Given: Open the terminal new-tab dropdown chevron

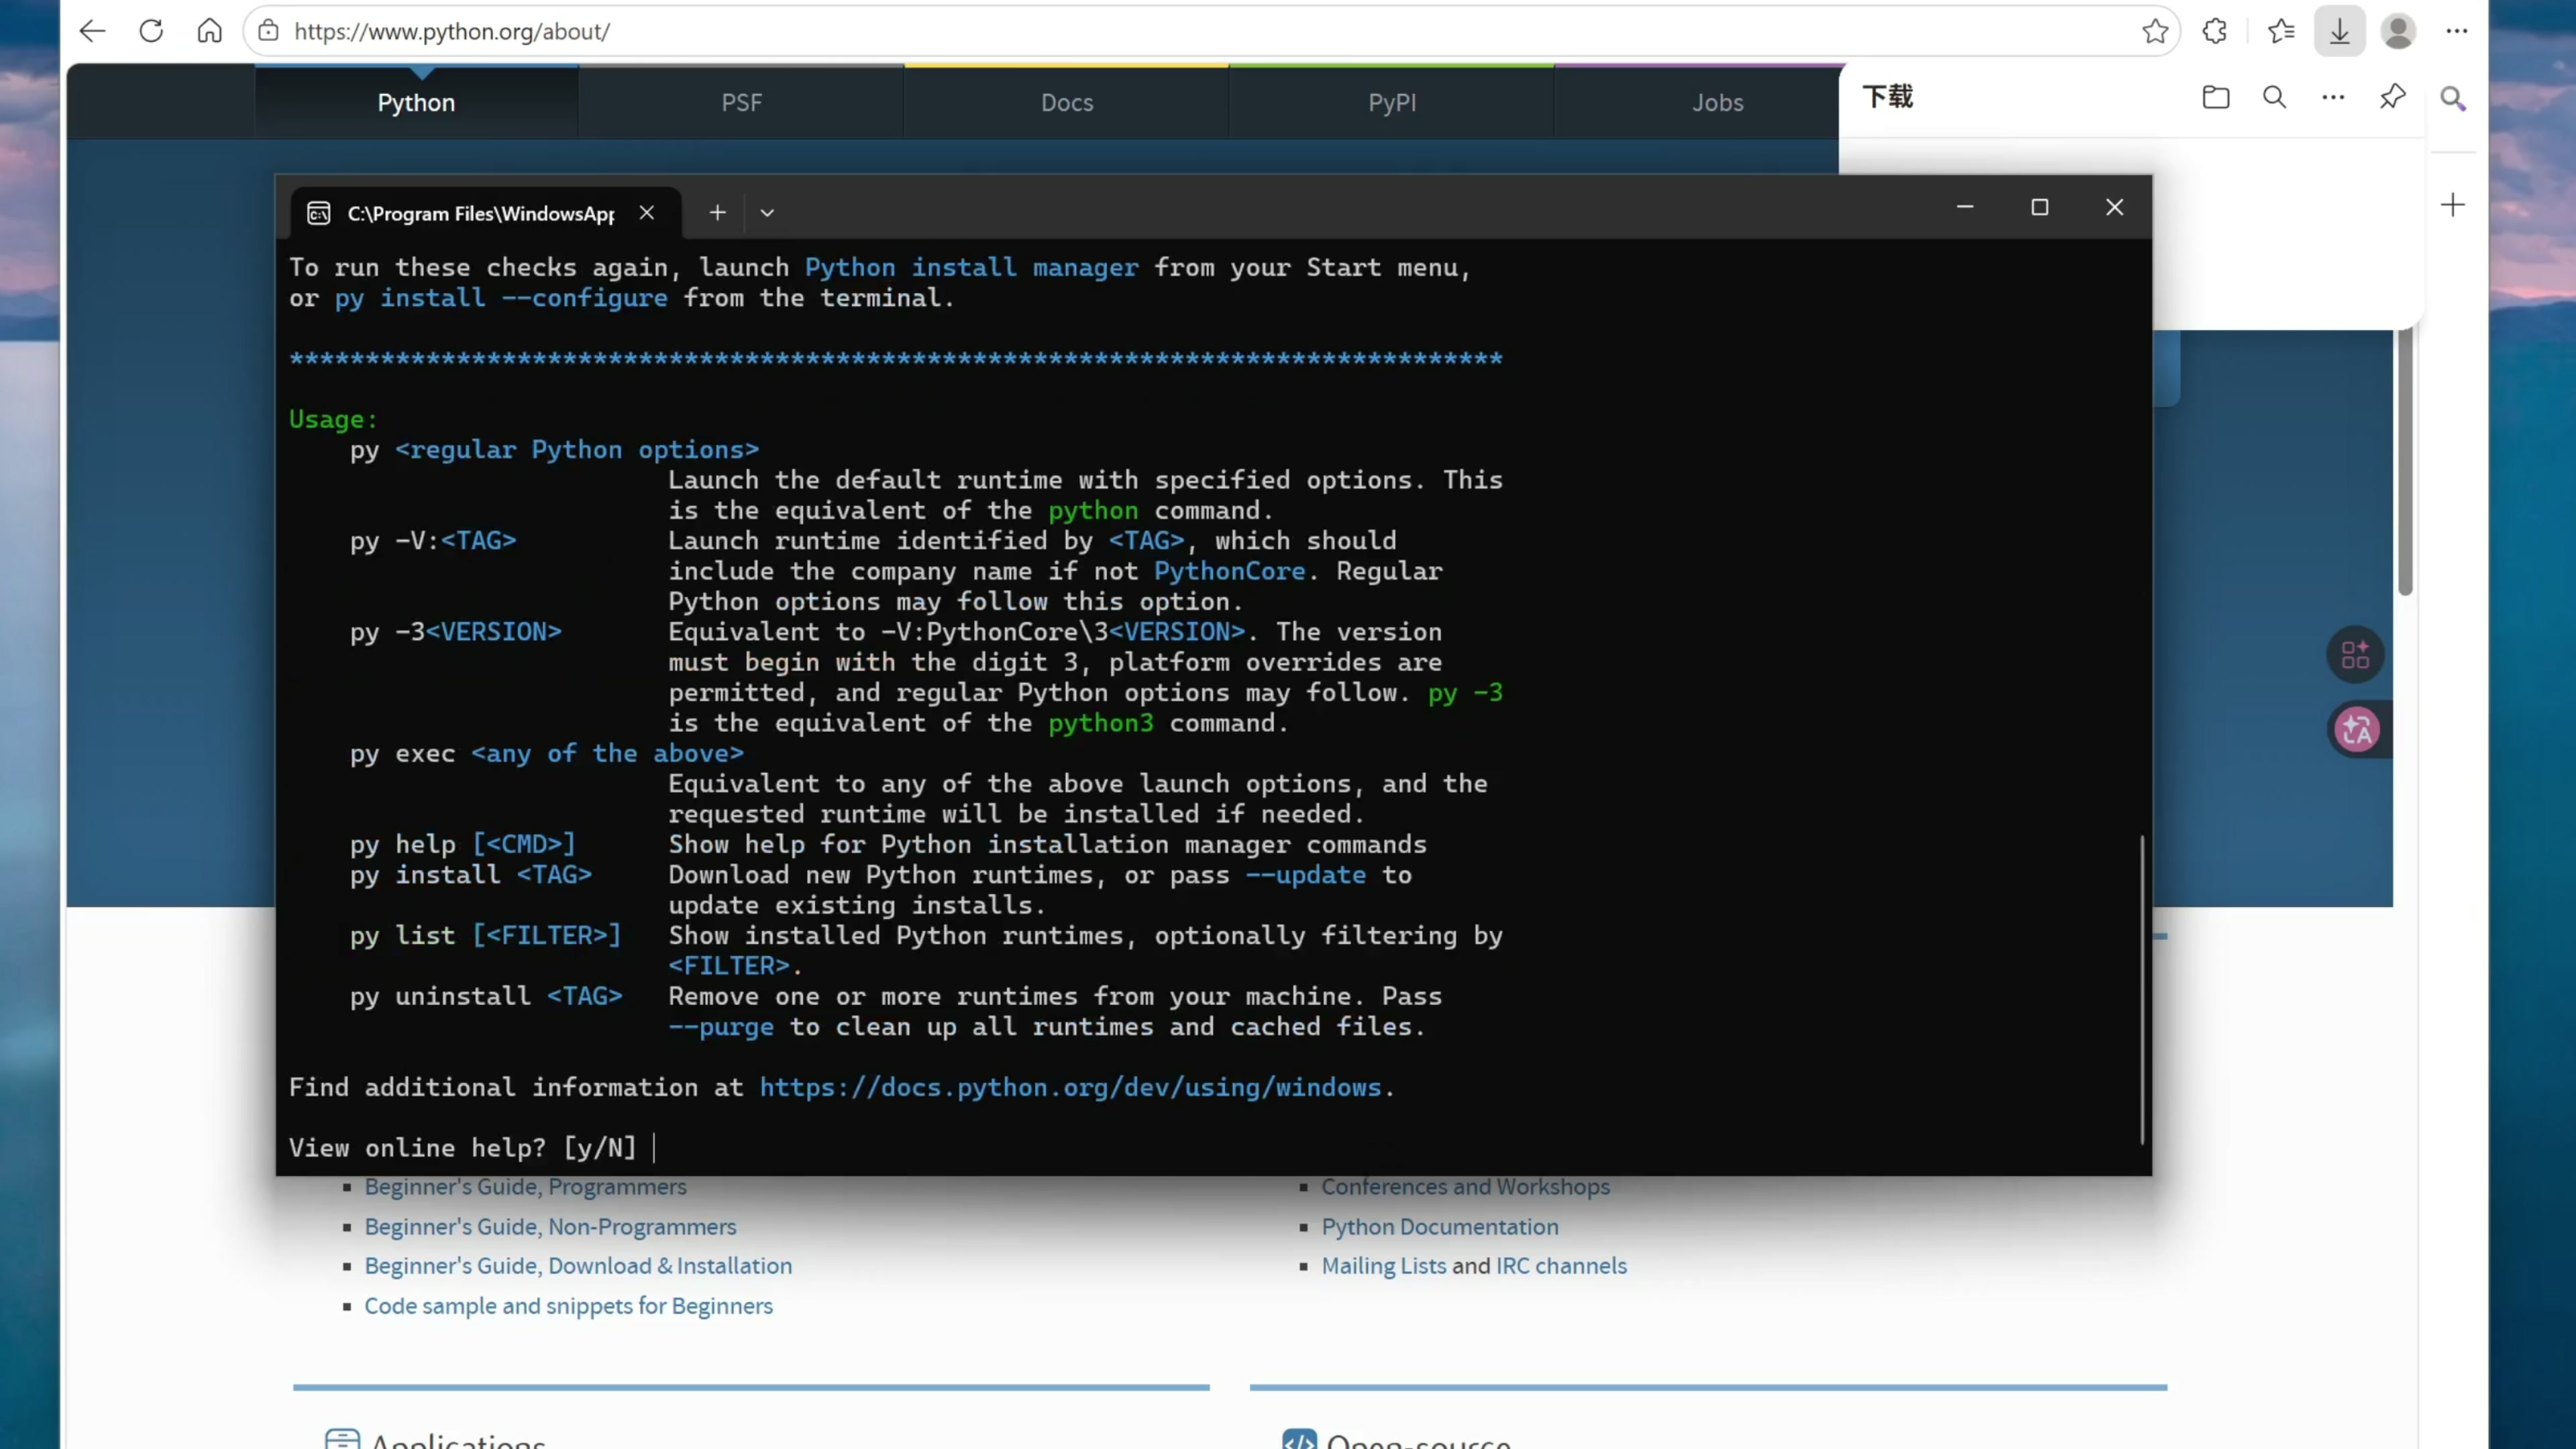Looking at the screenshot, I should point(767,213).
